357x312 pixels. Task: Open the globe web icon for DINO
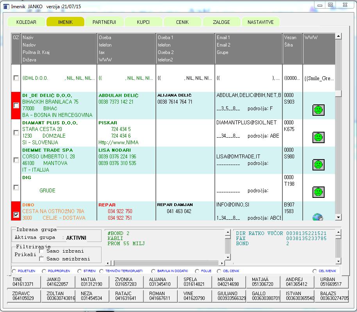pos(318,217)
